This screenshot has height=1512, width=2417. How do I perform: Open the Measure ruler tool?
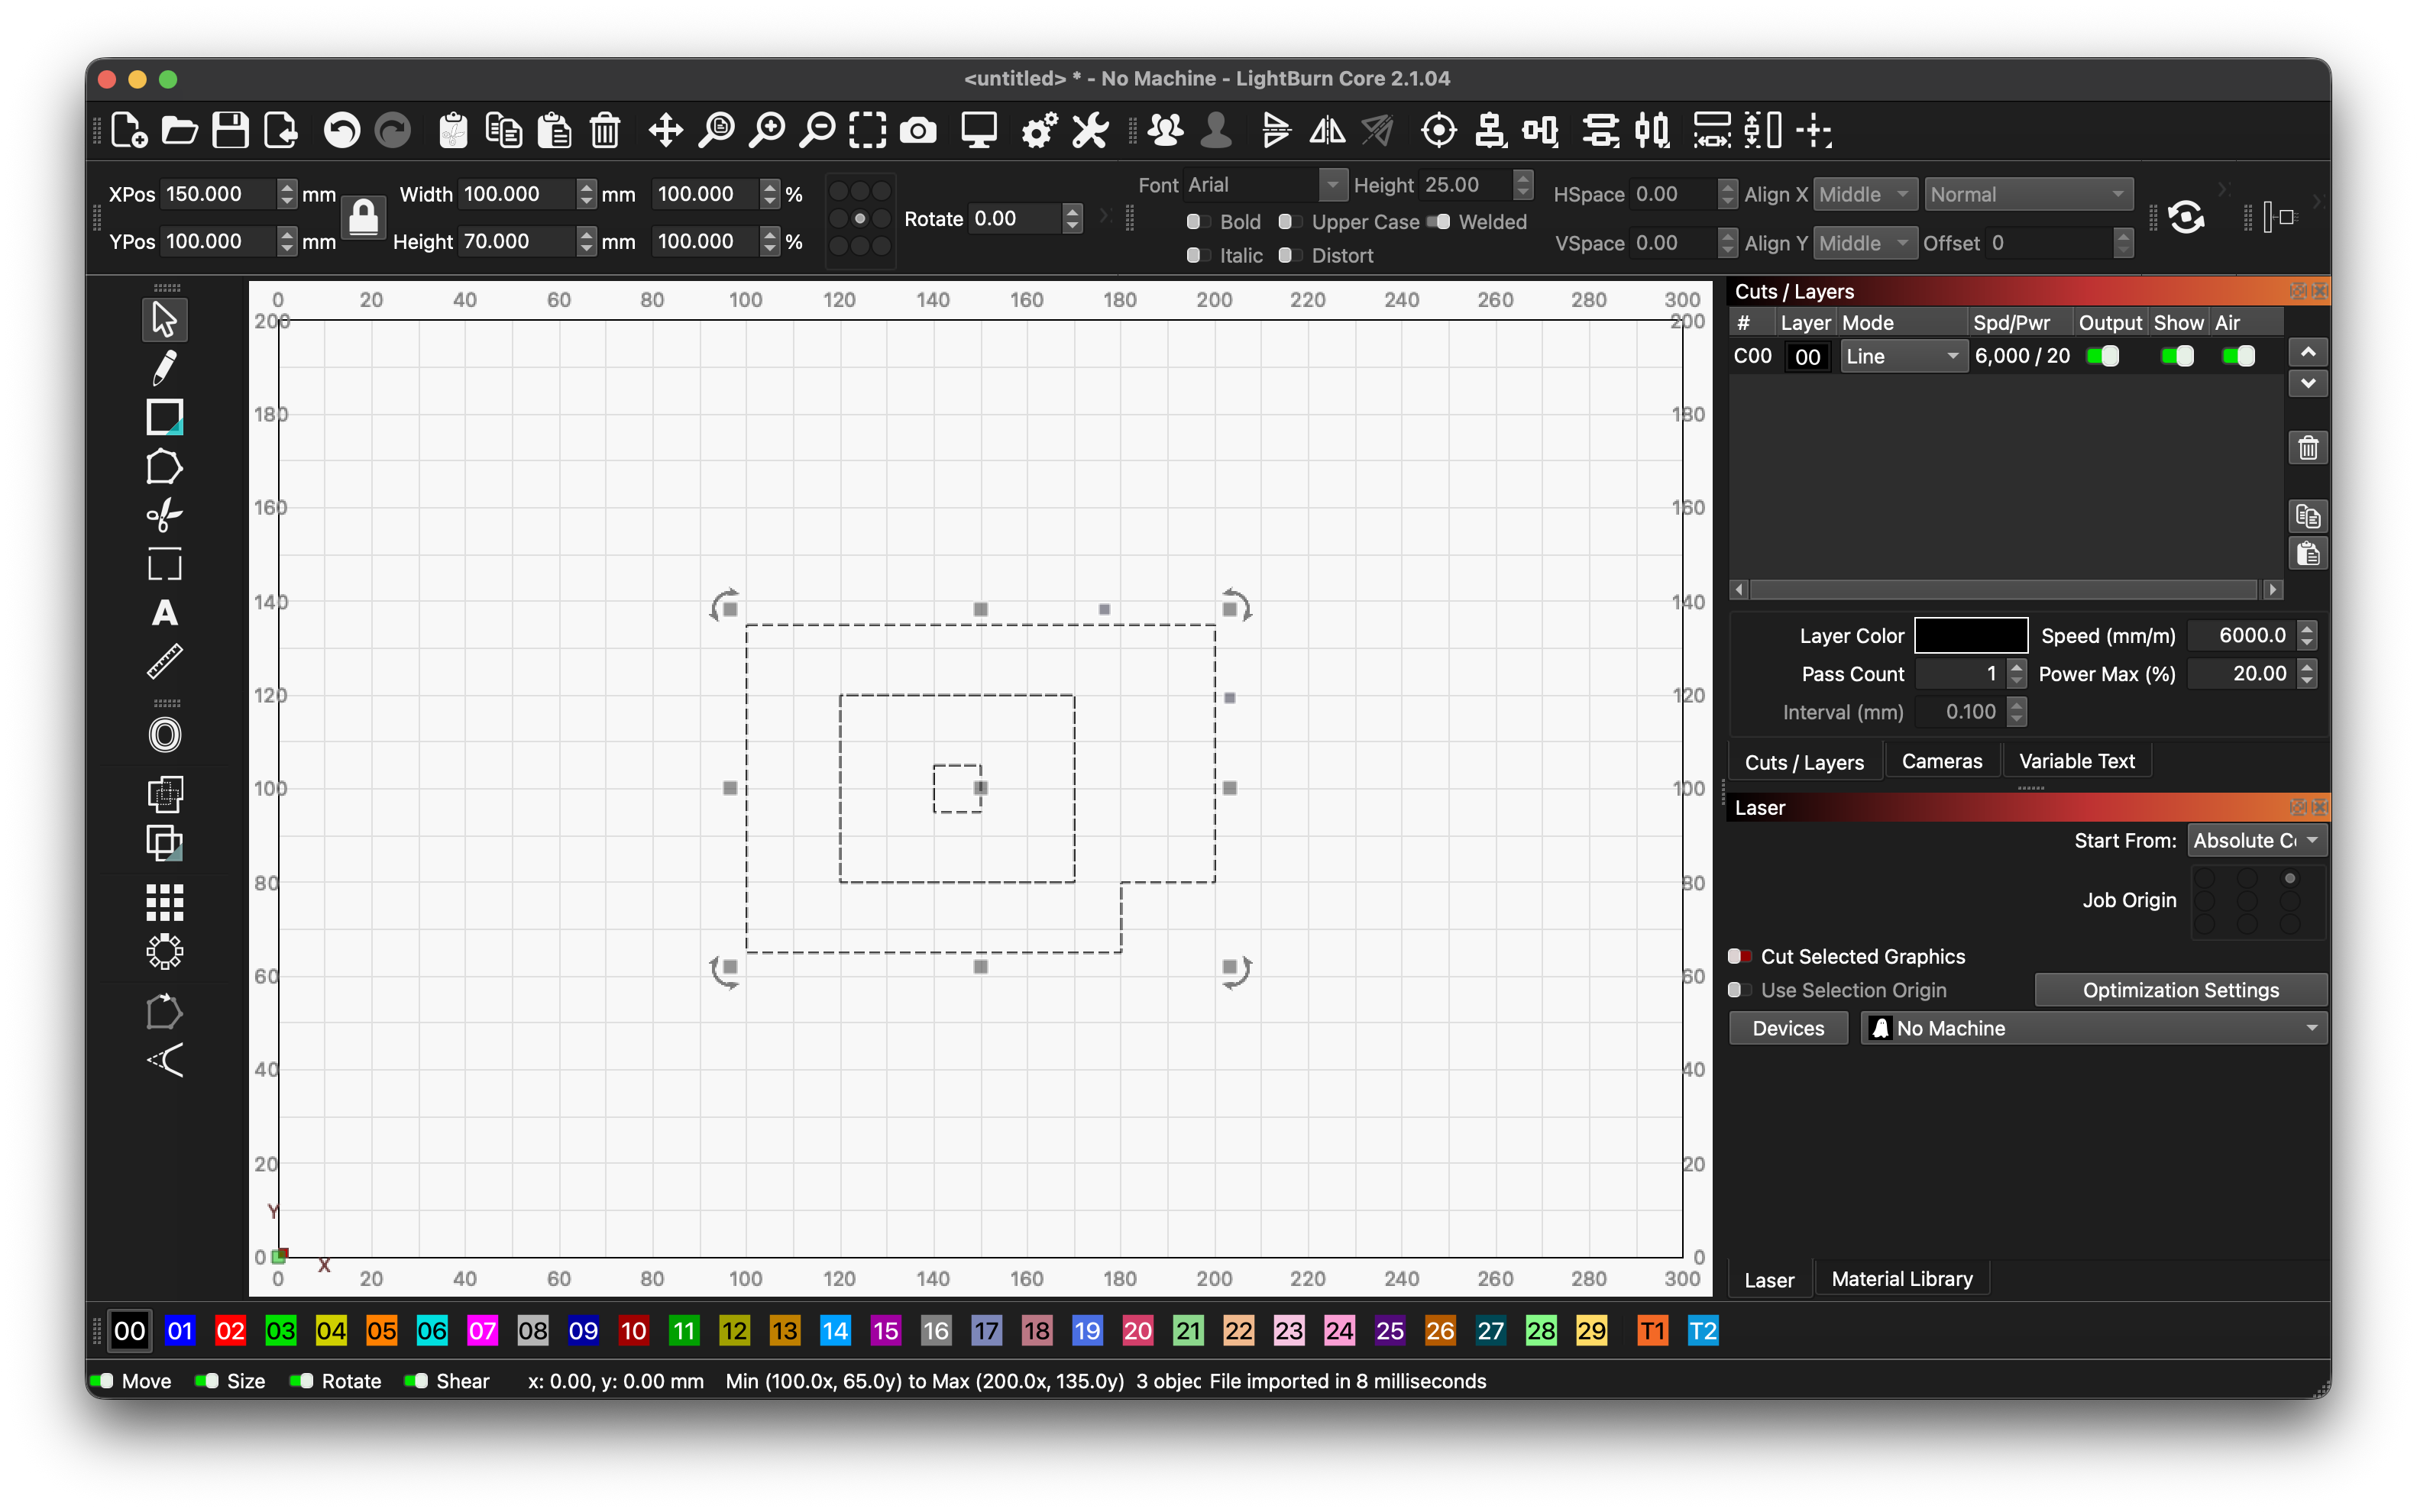tap(164, 661)
